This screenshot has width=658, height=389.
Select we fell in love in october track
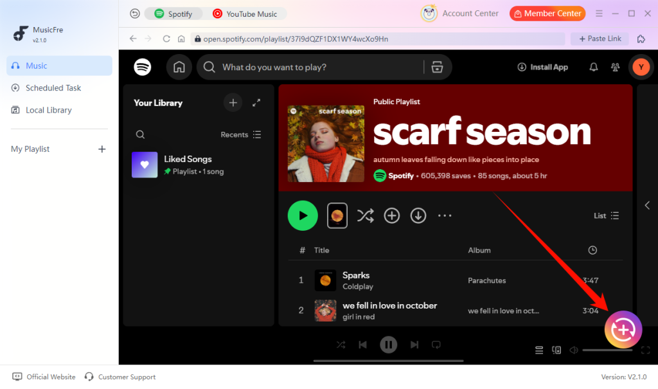pos(456,311)
